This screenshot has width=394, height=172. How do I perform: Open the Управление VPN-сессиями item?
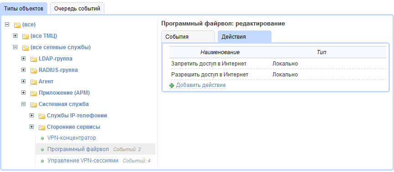click(x=82, y=161)
